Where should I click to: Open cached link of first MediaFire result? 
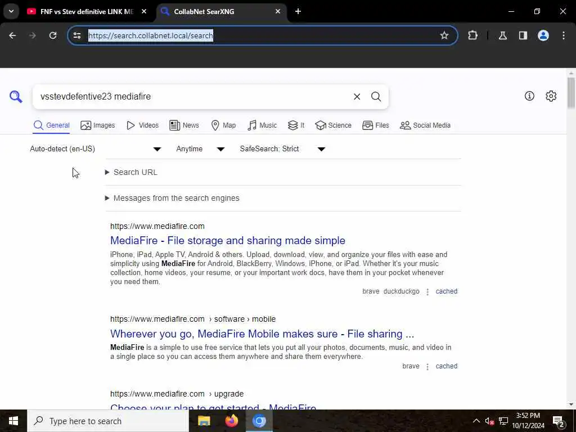tap(446, 291)
